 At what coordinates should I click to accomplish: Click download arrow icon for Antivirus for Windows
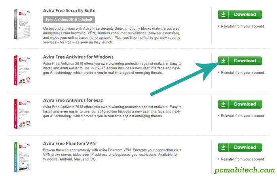click(x=223, y=61)
